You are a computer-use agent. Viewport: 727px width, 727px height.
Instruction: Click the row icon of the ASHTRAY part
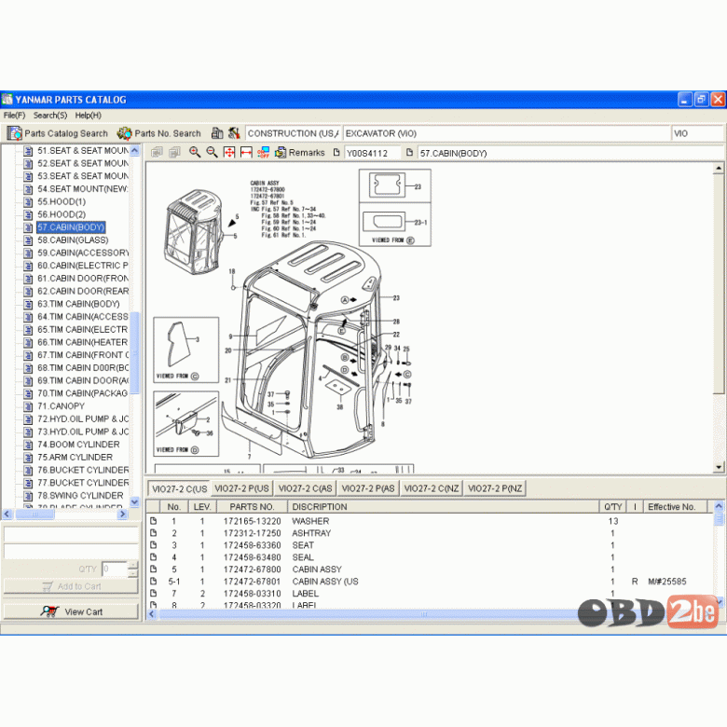[154, 533]
